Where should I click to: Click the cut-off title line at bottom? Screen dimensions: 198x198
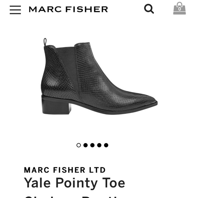[72, 197]
